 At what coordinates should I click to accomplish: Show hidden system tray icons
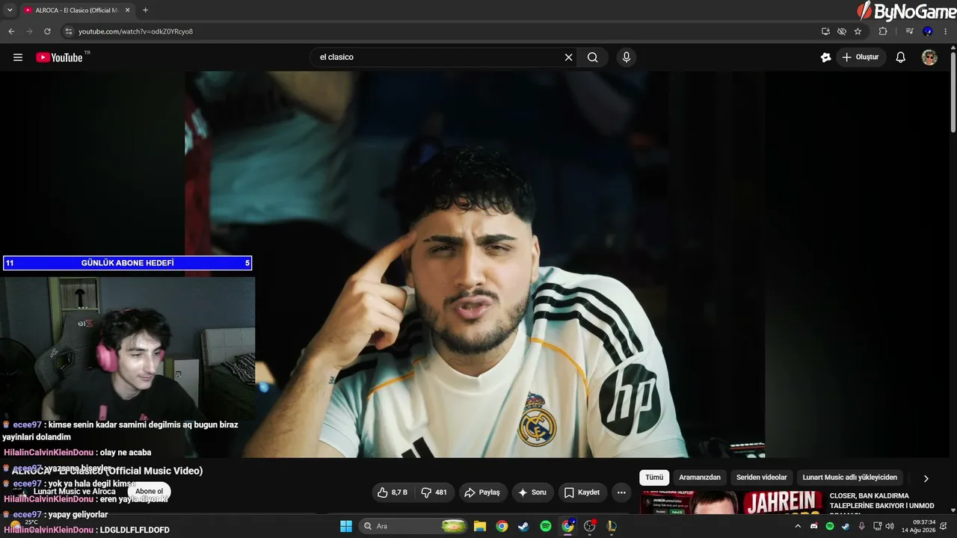pos(798,526)
